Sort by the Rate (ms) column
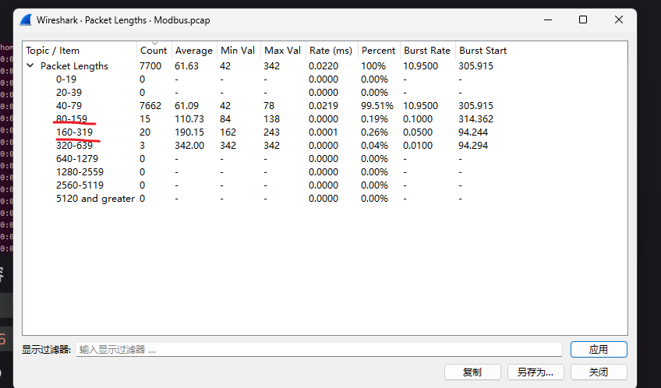Viewport: 661px width, 388px height. (332, 51)
